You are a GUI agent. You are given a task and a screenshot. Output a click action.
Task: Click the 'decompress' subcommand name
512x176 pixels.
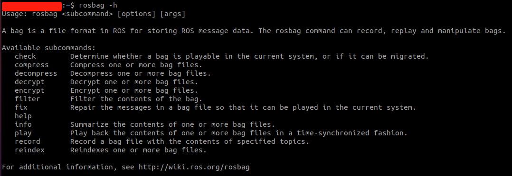pos(36,73)
